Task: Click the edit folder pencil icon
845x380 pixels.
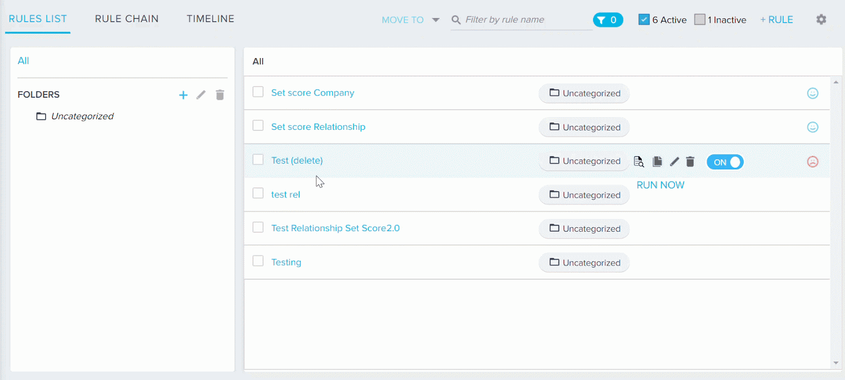Action: [201, 95]
